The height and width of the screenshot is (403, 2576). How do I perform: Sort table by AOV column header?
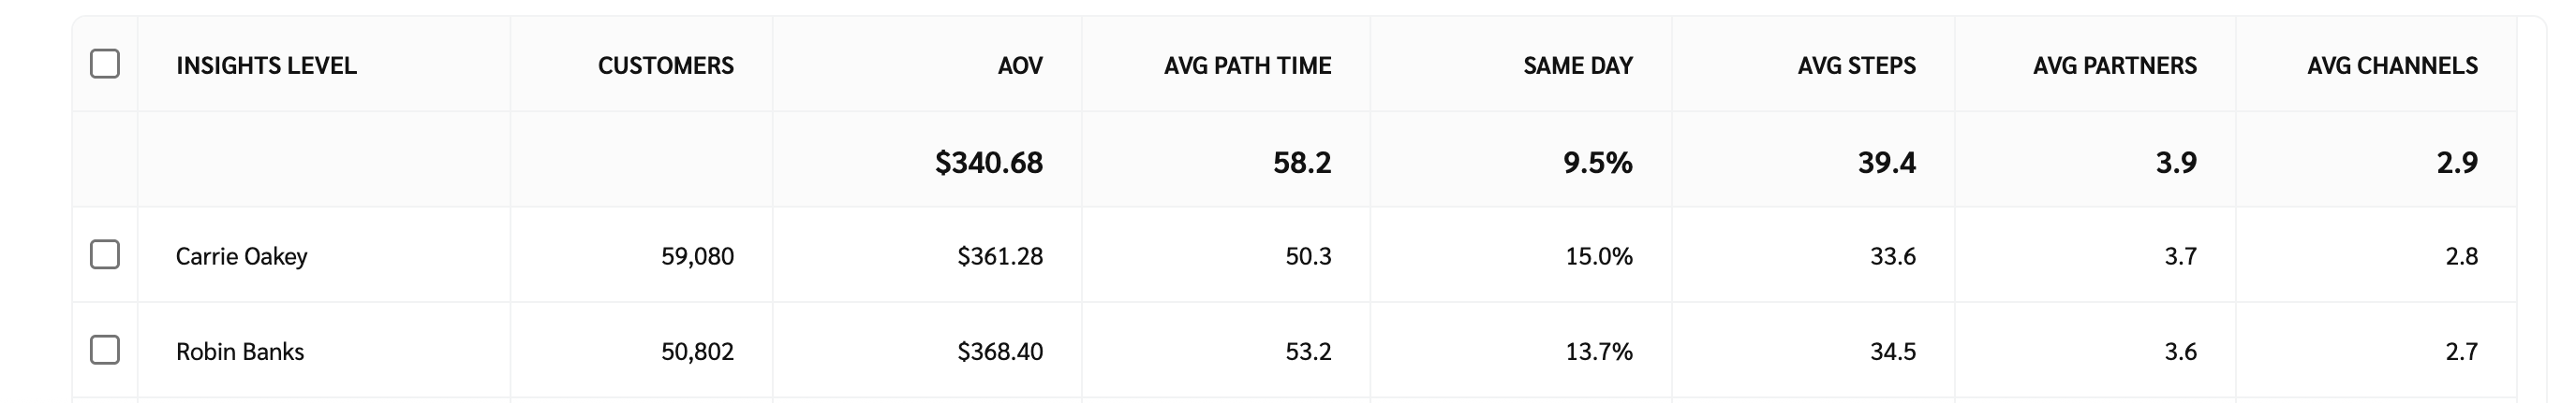(x=1019, y=65)
